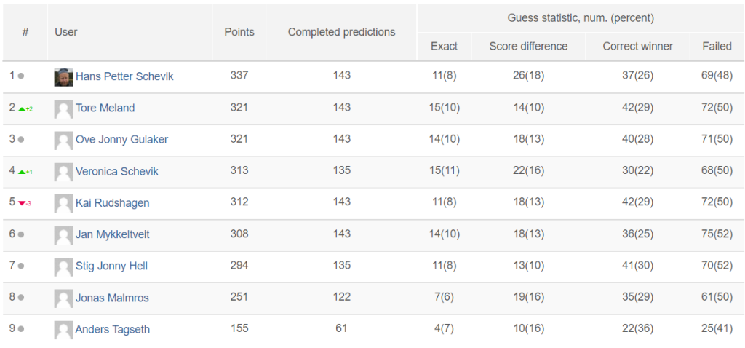Click Ove Jonny Gulaker's avatar icon
This screenshot has height=348, width=745.
pyautogui.click(x=63, y=141)
